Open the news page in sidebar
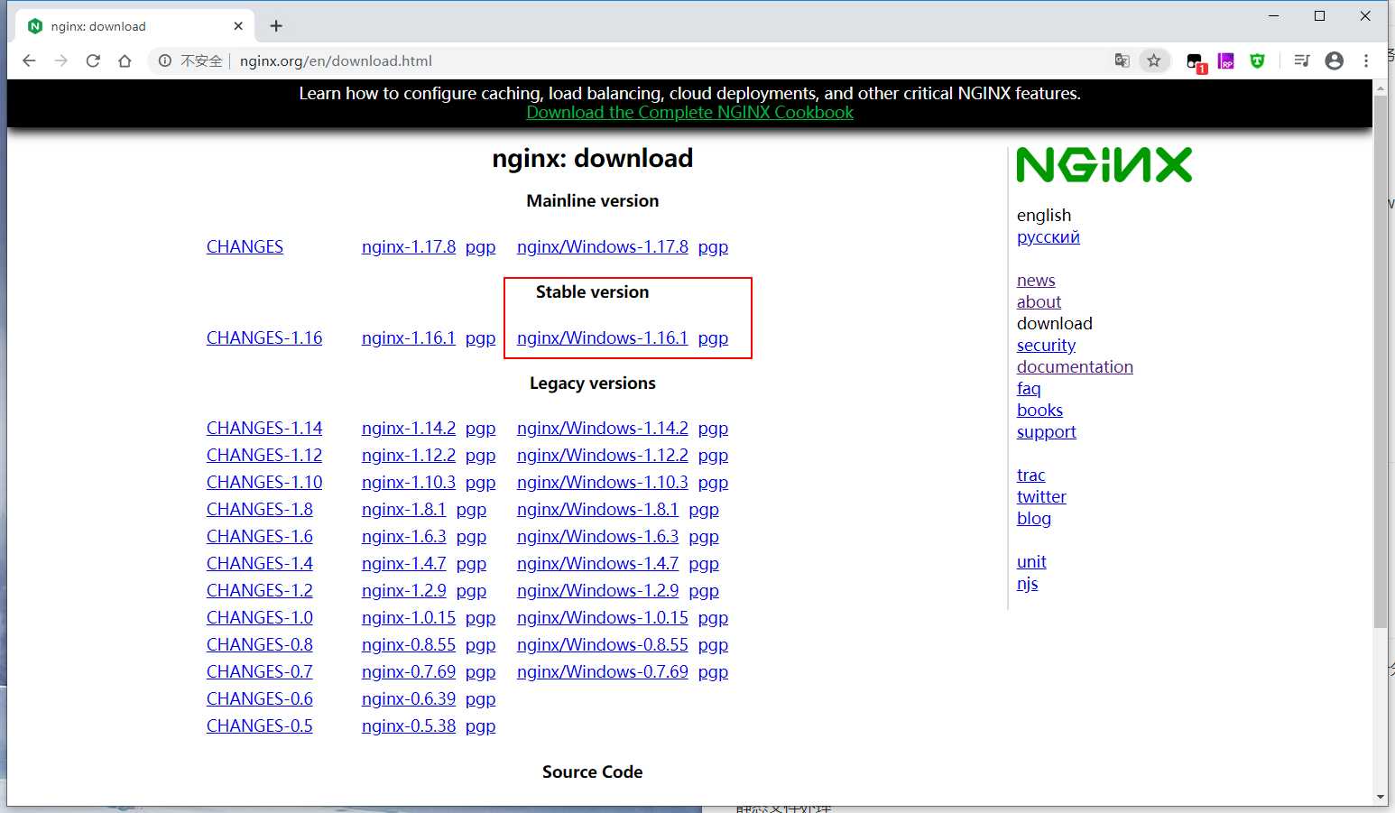 pos(1036,280)
